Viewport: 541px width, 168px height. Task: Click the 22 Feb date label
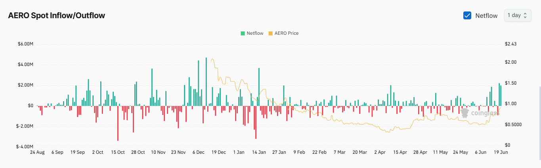click(x=319, y=152)
